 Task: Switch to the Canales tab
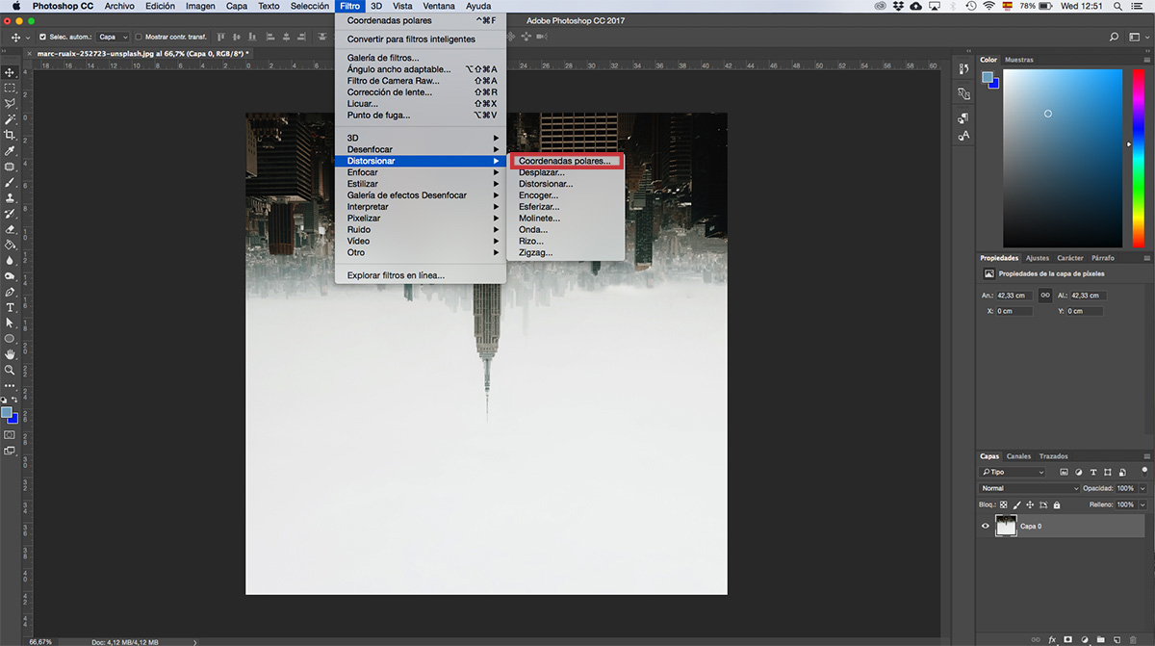[x=1018, y=456]
